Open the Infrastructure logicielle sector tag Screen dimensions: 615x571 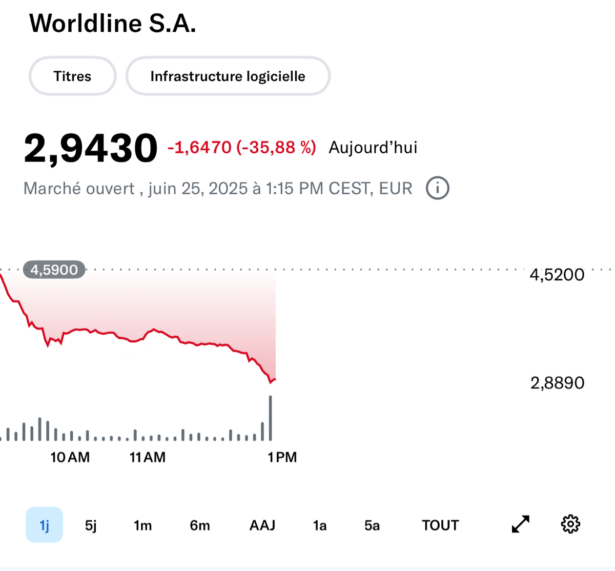pyautogui.click(x=228, y=76)
